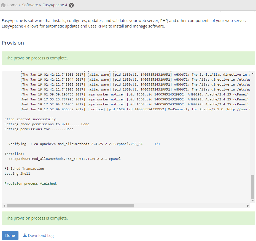256x241 pixels.
Task: Click the 17:52:04.154056 mpm_worker notice line
Action: 134,104
